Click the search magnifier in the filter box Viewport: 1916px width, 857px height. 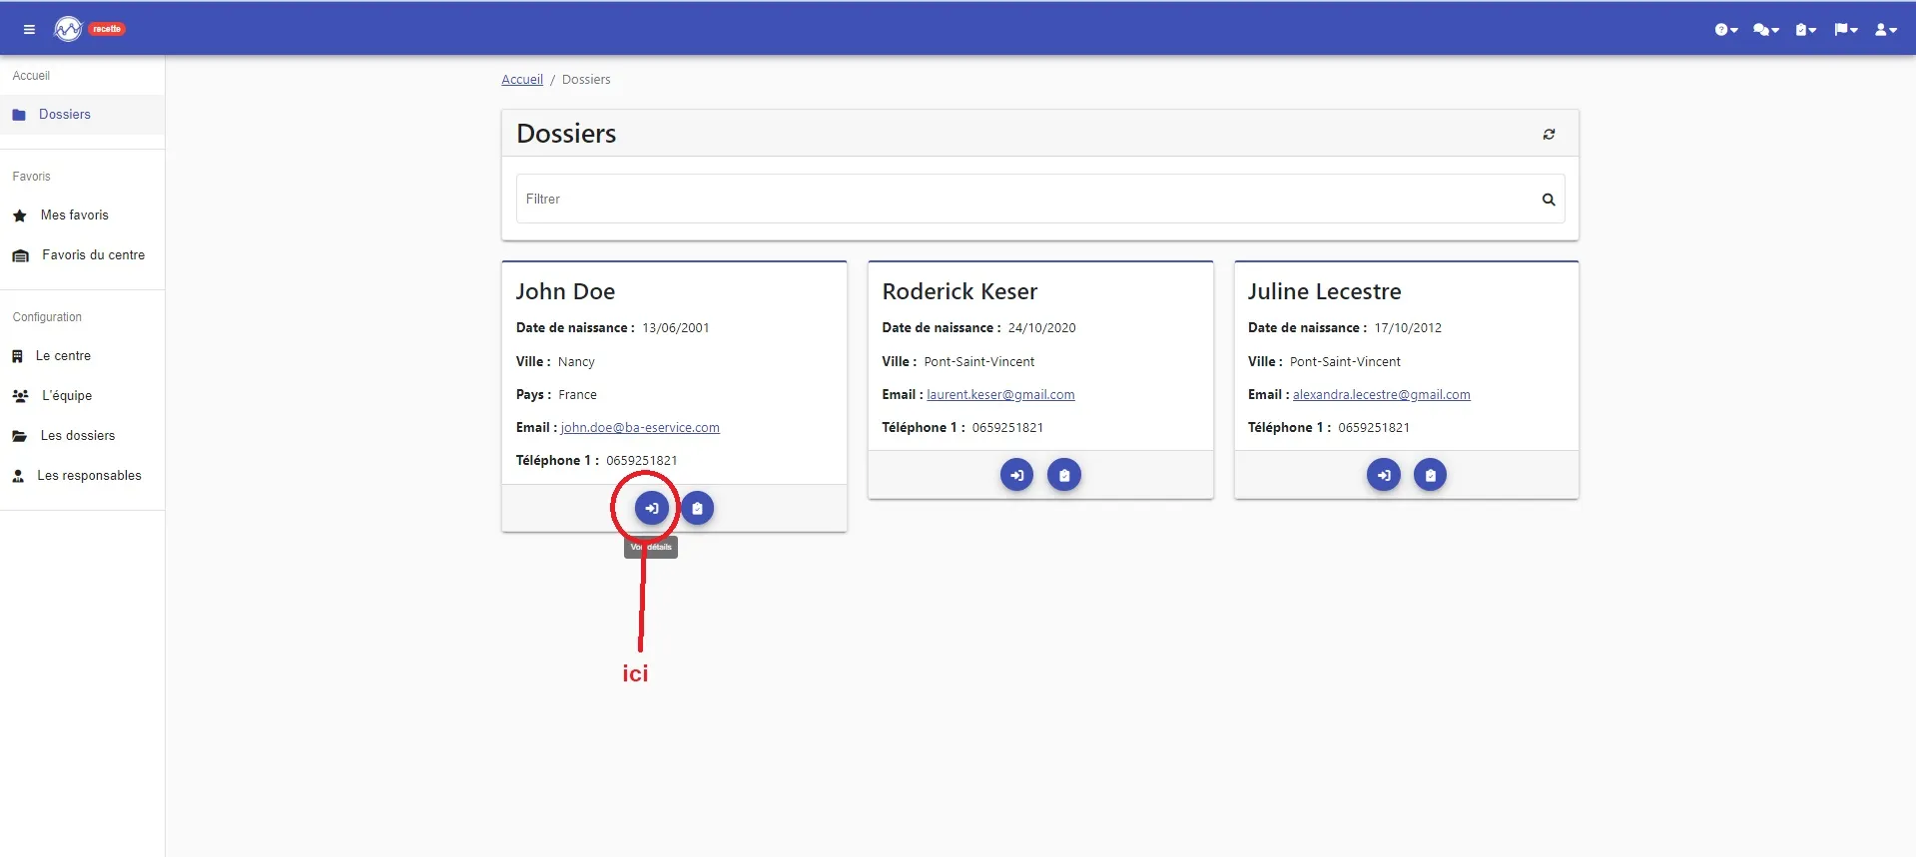1549,200
